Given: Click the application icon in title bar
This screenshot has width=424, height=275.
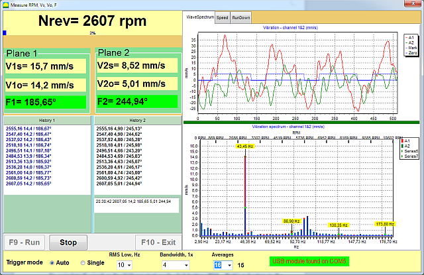Looking at the screenshot, I should pos(5,5).
